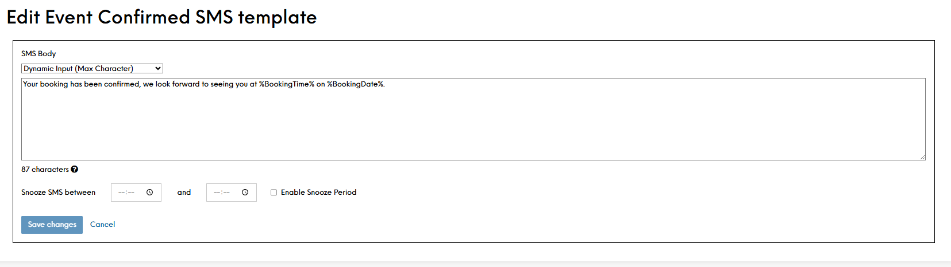Open the Dynamic Input (Max Character) dropdown

(92, 69)
